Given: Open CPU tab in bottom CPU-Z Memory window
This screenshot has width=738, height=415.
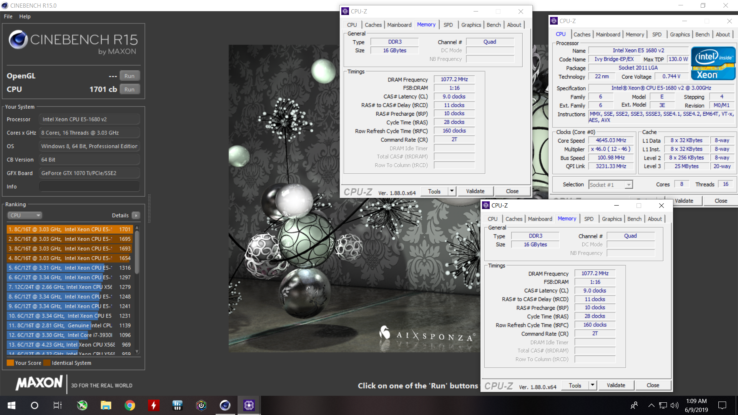Looking at the screenshot, I should pos(492,219).
